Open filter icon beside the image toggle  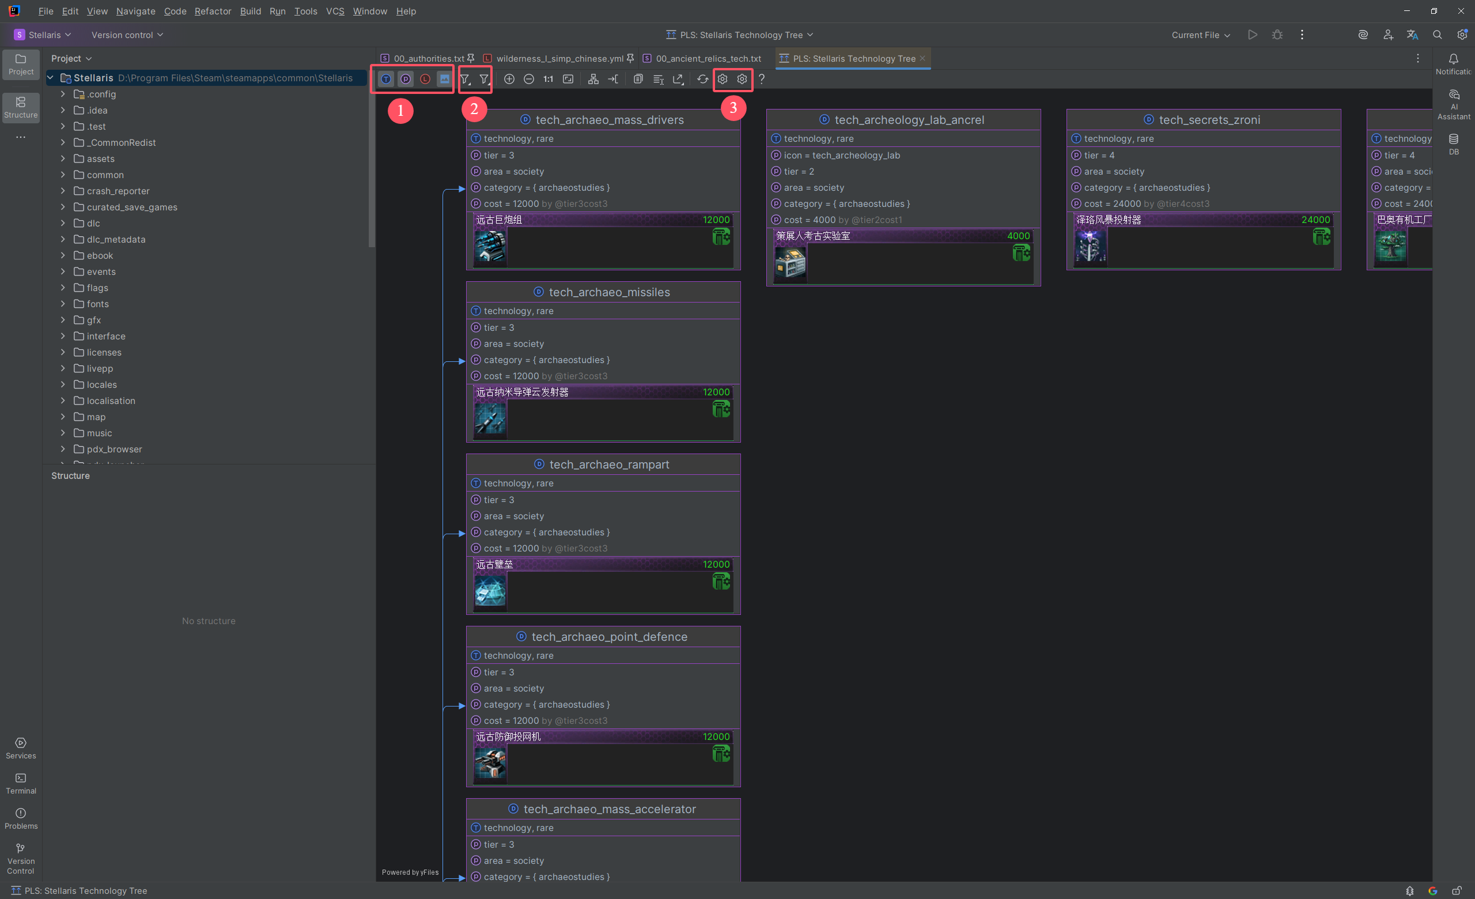pos(465,79)
